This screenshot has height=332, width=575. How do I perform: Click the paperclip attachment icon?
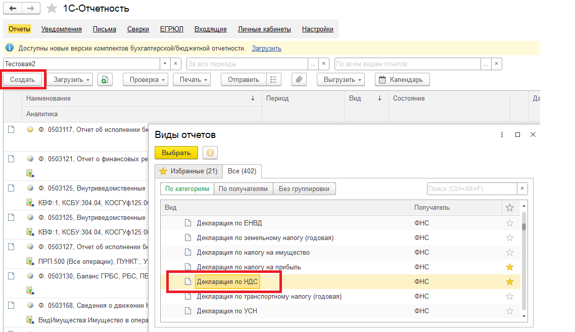(299, 80)
